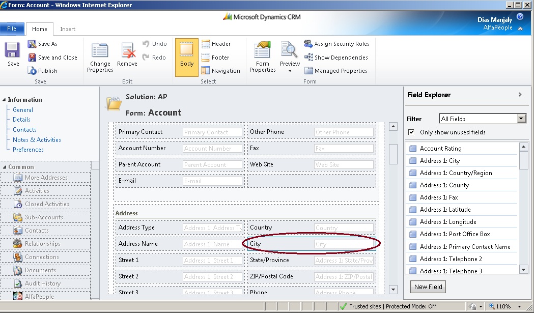Uncheck Only show unused fields
The image size is (534, 313).
(x=411, y=132)
